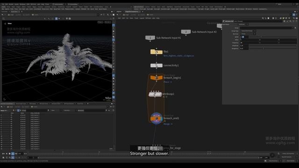Click the file1 node icon
The width and height of the screenshot is (299, 168).
(x=157, y=52)
